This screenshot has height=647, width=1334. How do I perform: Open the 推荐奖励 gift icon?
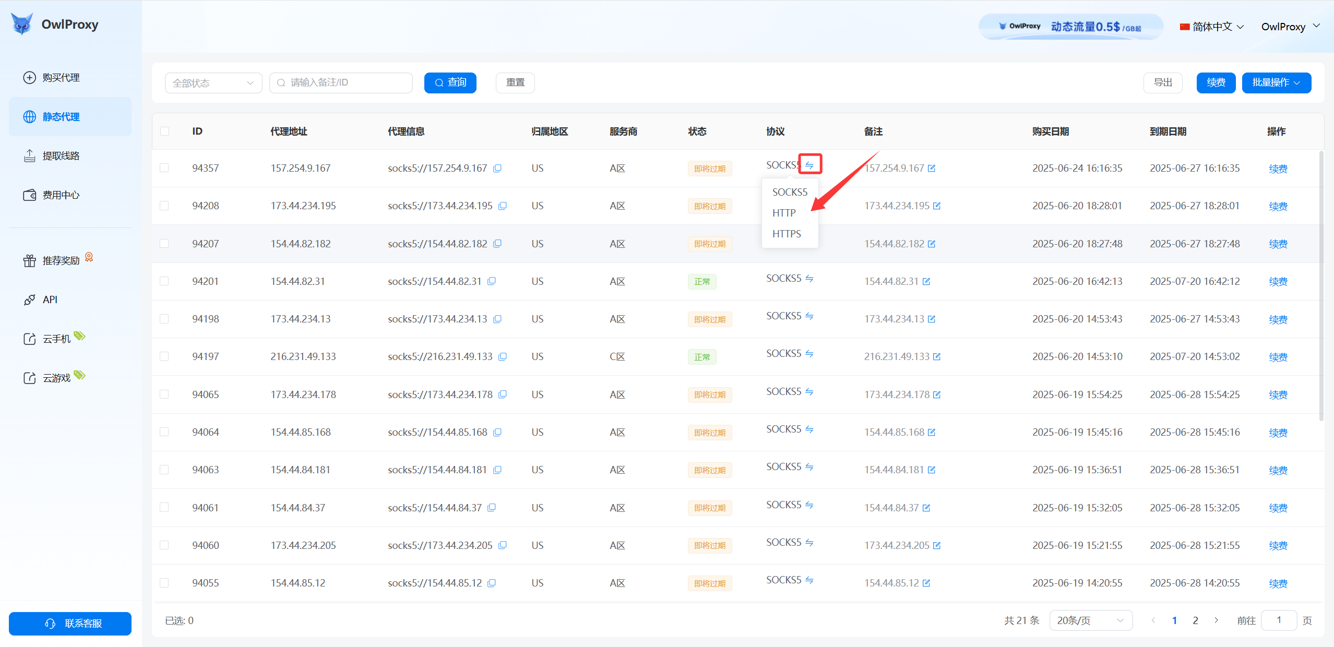[29, 260]
